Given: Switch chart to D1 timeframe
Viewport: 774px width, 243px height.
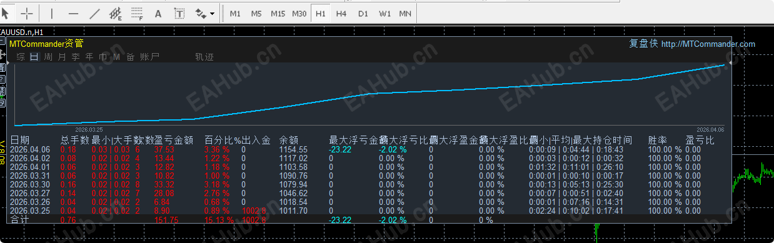Looking at the screenshot, I should [363, 13].
